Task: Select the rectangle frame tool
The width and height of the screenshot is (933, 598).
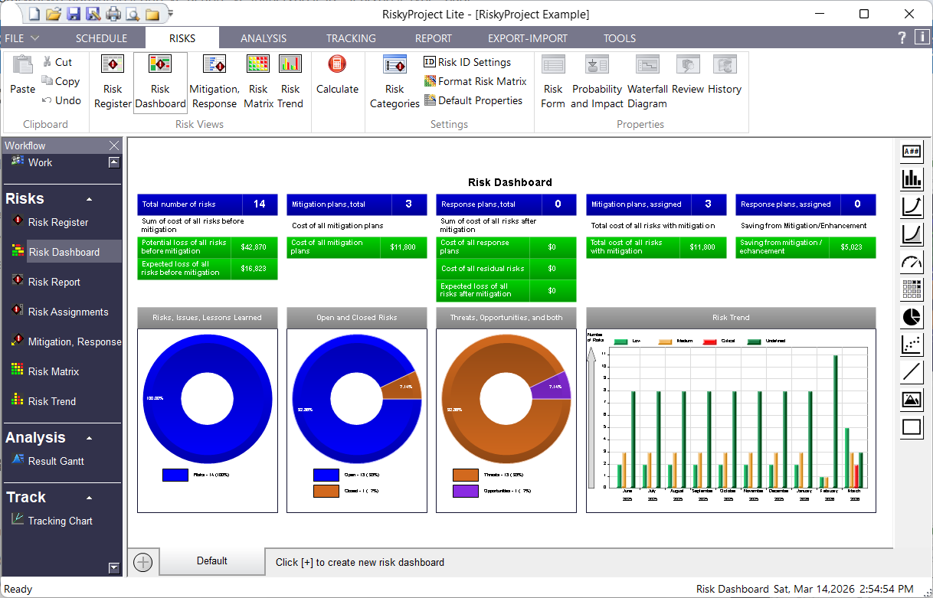Action: pyautogui.click(x=912, y=426)
